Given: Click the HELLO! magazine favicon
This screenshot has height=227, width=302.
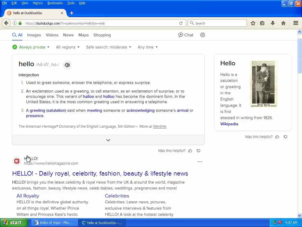Looking at the screenshot, I should click(x=17, y=161).
